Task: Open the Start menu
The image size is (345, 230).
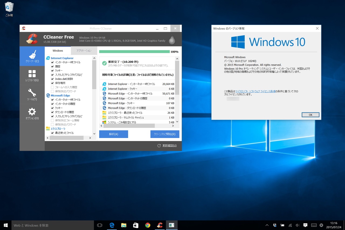Action: 5,225
